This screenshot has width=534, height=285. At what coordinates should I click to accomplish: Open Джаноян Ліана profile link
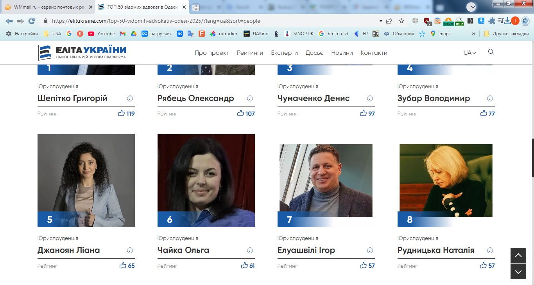pos(68,250)
